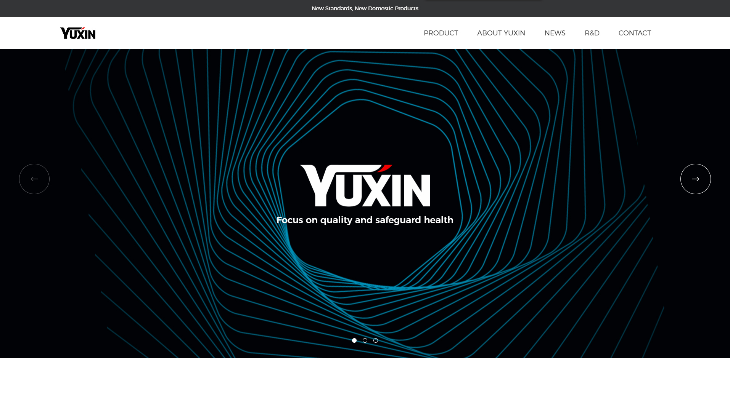The height and width of the screenshot is (393, 730).
Task: Click empty header space between logo and PRODUCT
Action: tap(248, 33)
